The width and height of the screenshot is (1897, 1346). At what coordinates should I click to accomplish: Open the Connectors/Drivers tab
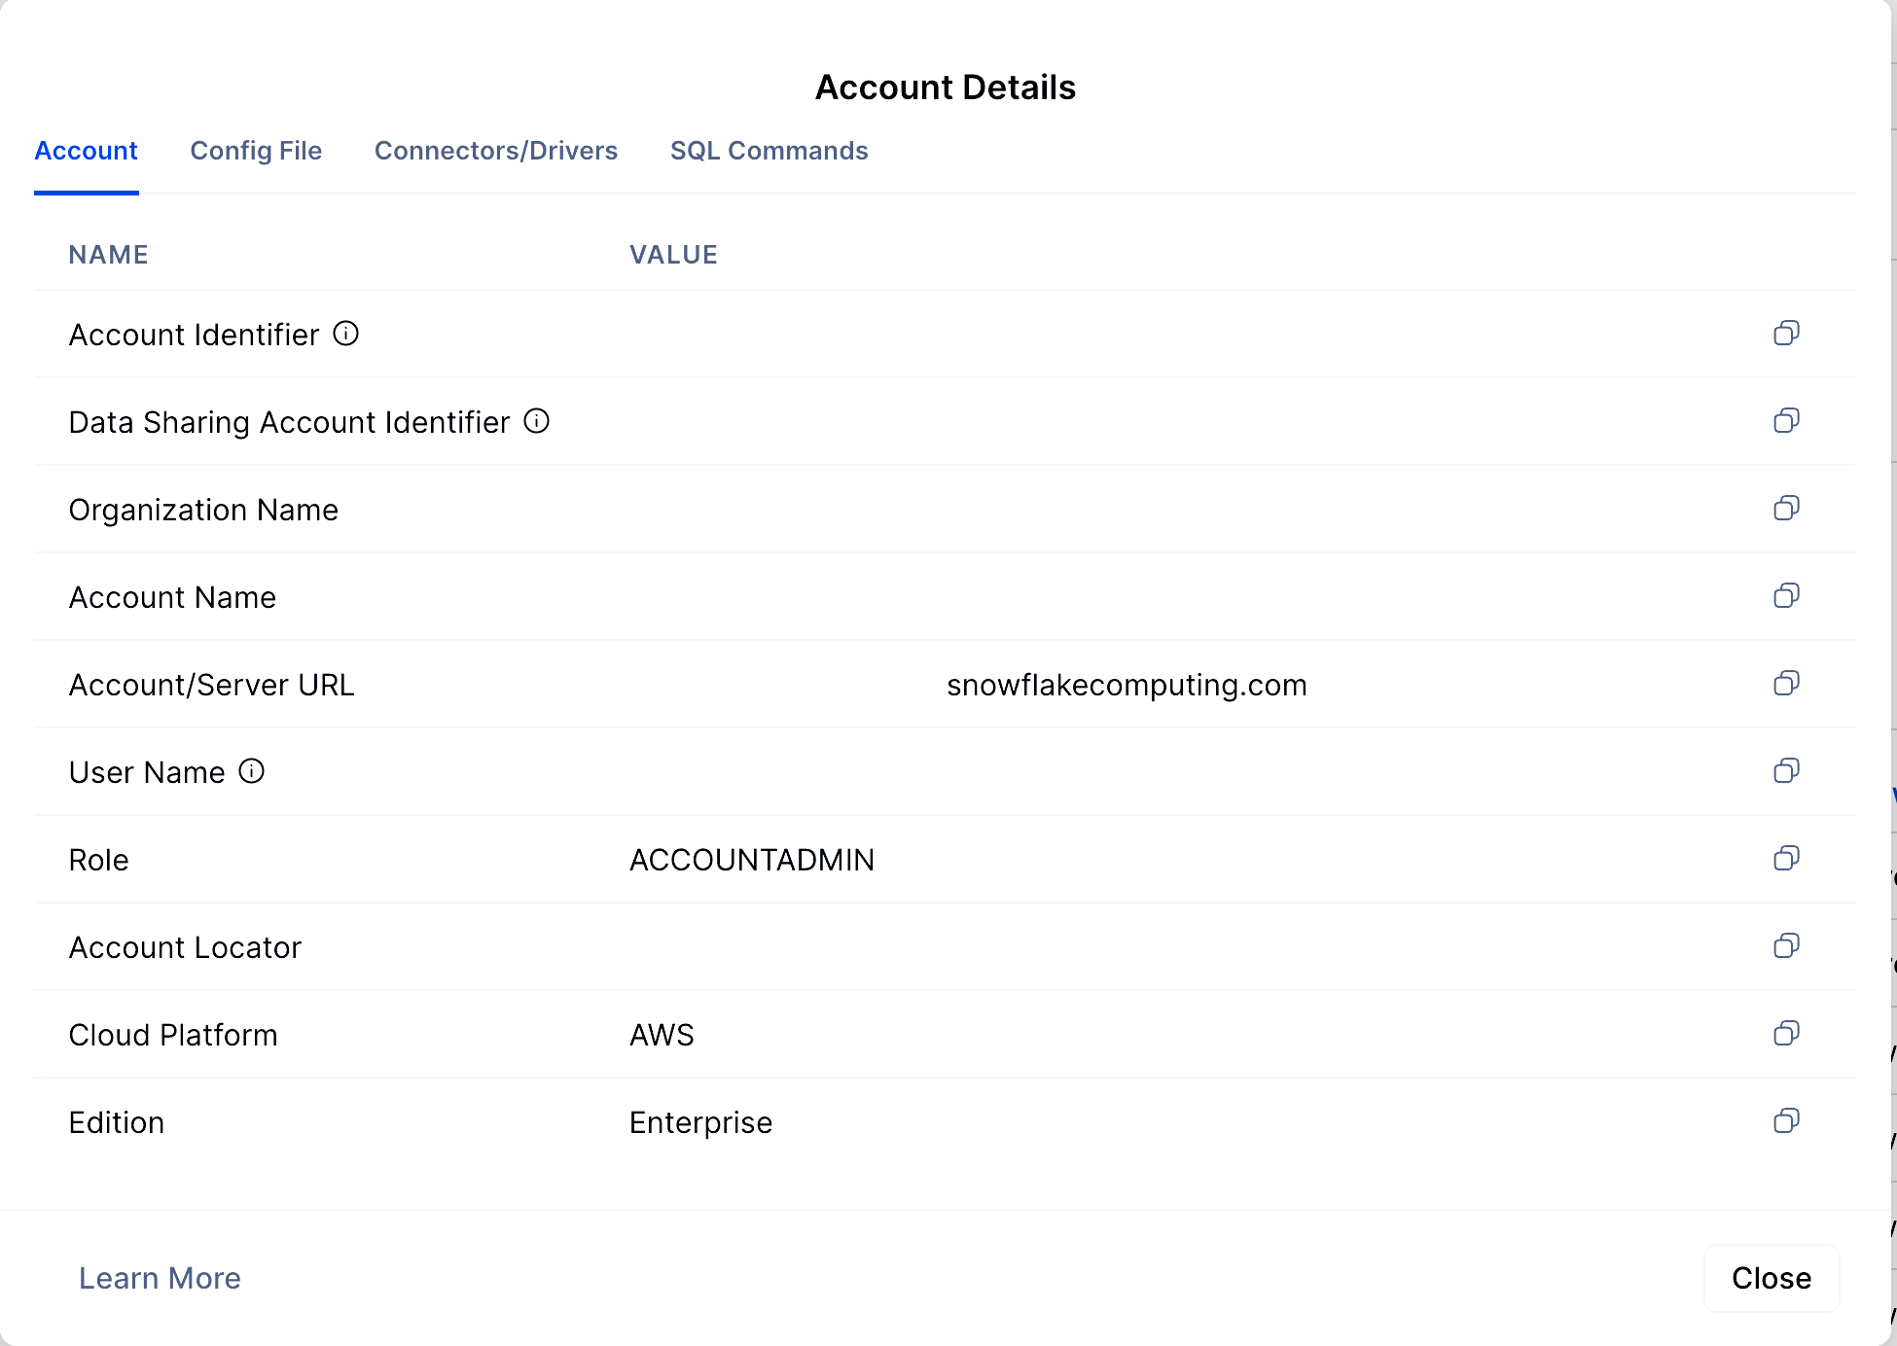pyautogui.click(x=495, y=151)
